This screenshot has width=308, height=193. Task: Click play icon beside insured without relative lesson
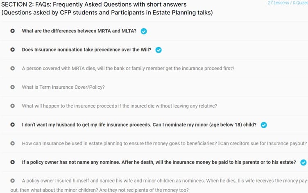click(x=13, y=106)
